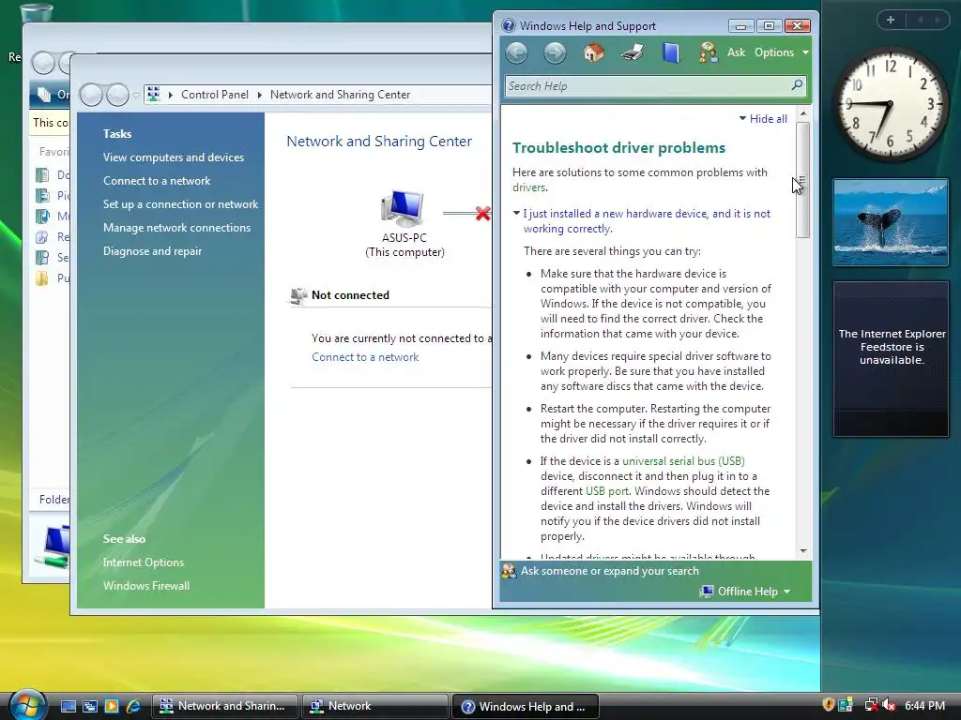Click the ASUS-PC computer icon

coord(402,209)
